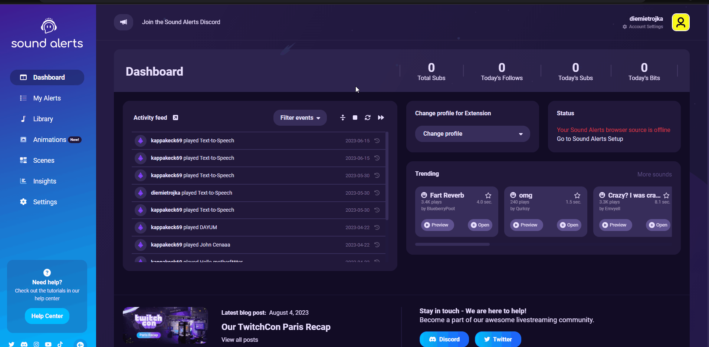Screen dimensions: 709x347
Task: Click the diemietrojka username
Action: pos(646,19)
